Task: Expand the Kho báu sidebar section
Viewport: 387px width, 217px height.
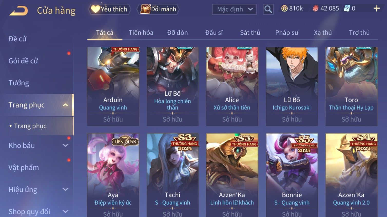Action: click(65, 146)
